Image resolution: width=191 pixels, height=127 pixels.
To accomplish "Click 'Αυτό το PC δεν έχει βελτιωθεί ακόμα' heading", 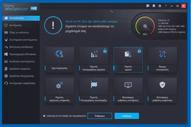I will click(x=92, y=21).
